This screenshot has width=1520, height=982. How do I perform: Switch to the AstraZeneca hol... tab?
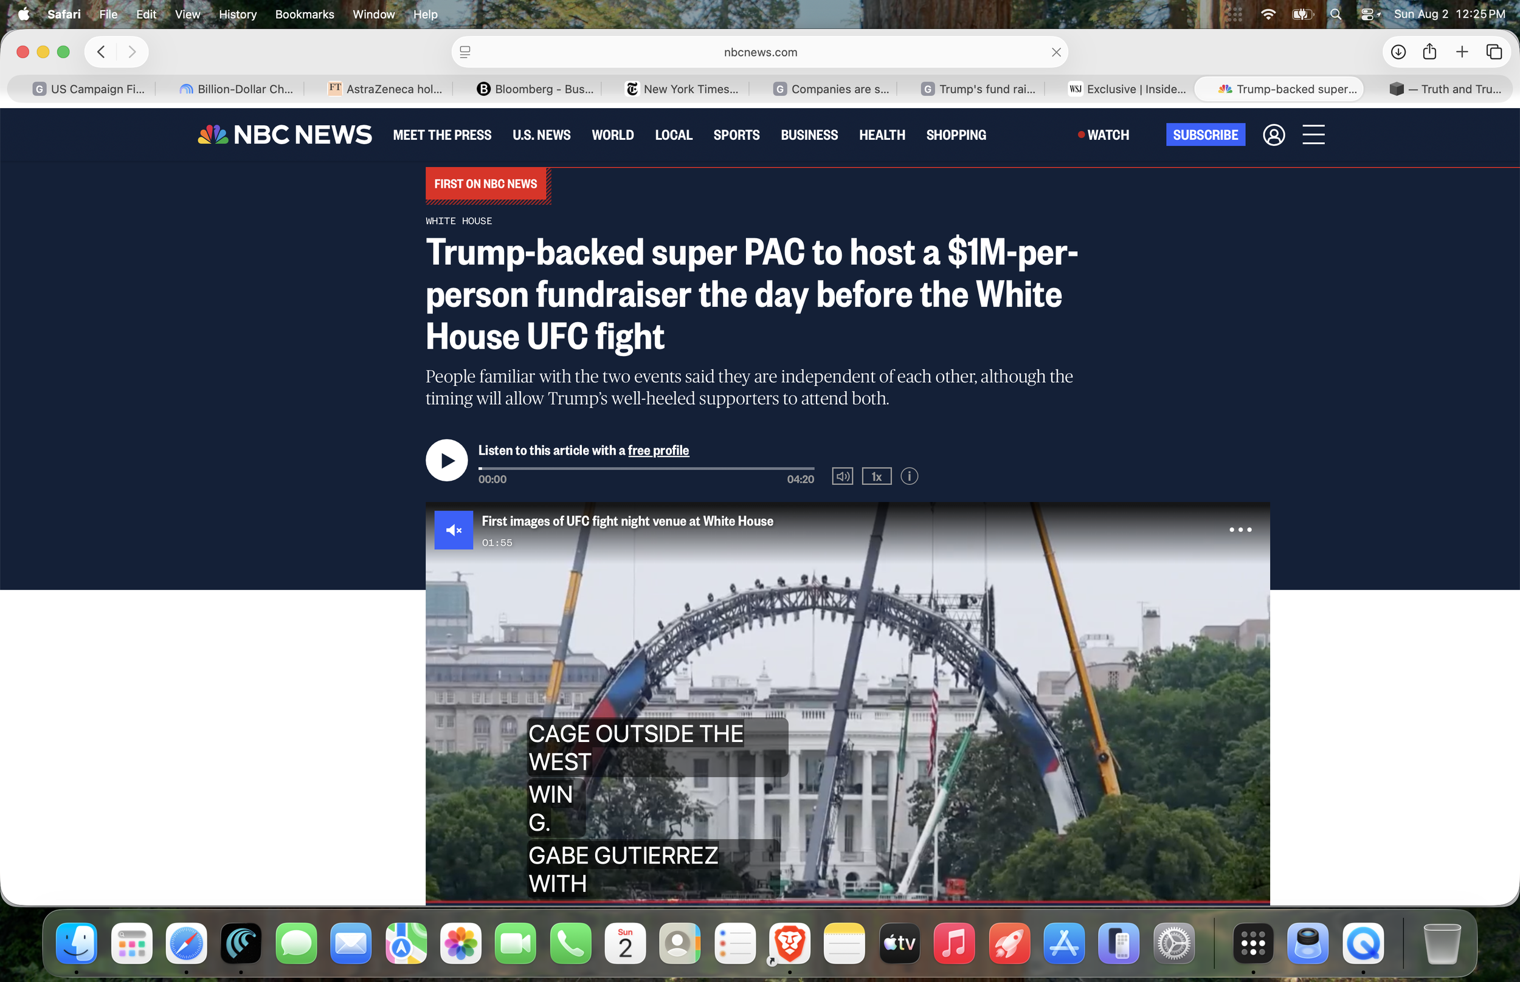coord(385,89)
